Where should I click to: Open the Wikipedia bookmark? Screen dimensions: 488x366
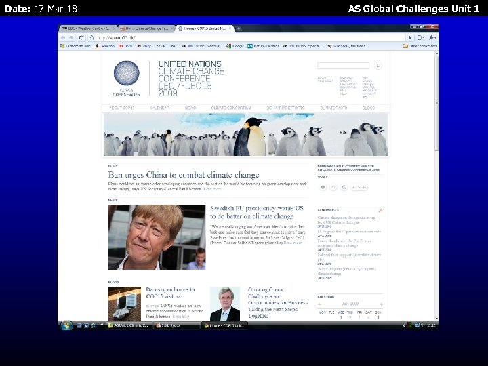pos(348,46)
